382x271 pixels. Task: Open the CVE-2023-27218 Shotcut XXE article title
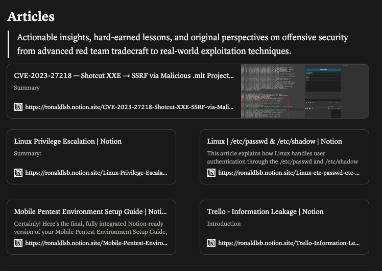tap(124, 75)
